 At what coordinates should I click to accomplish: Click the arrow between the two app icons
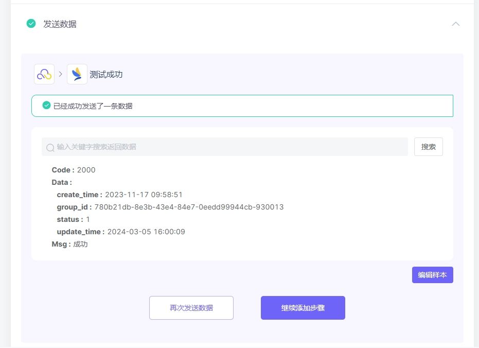pos(61,74)
